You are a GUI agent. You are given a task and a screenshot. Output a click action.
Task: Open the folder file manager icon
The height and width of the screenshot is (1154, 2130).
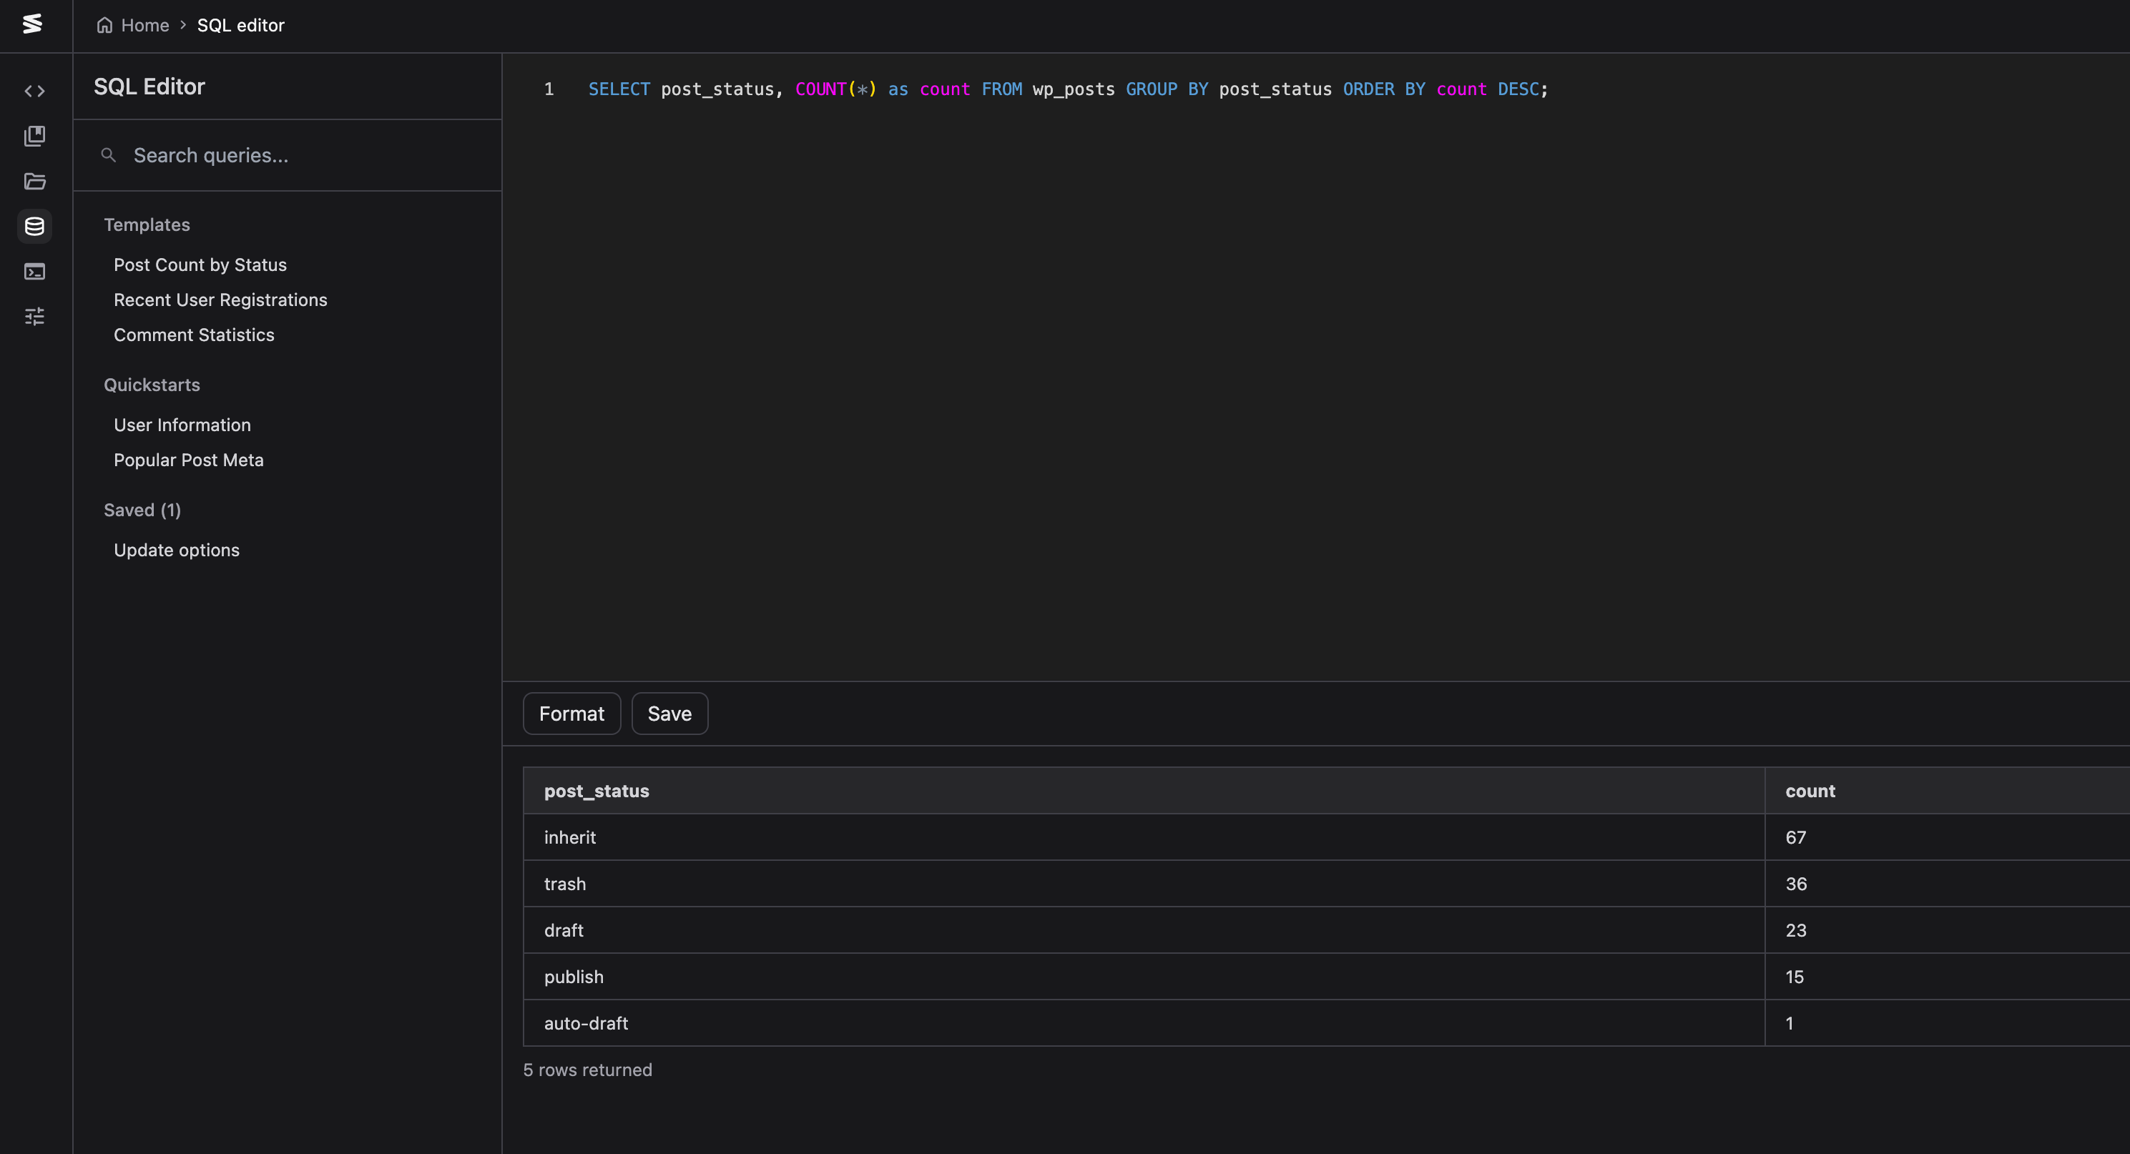point(35,181)
